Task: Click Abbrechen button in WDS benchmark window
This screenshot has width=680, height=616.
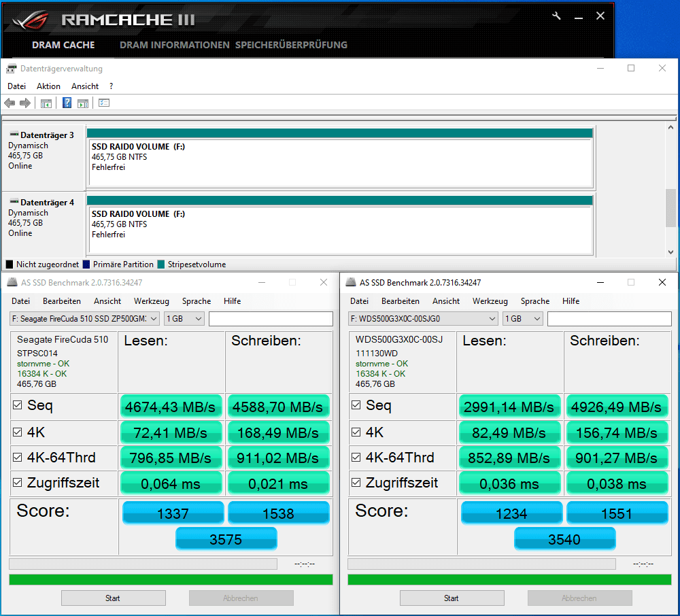Action: [x=580, y=598]
